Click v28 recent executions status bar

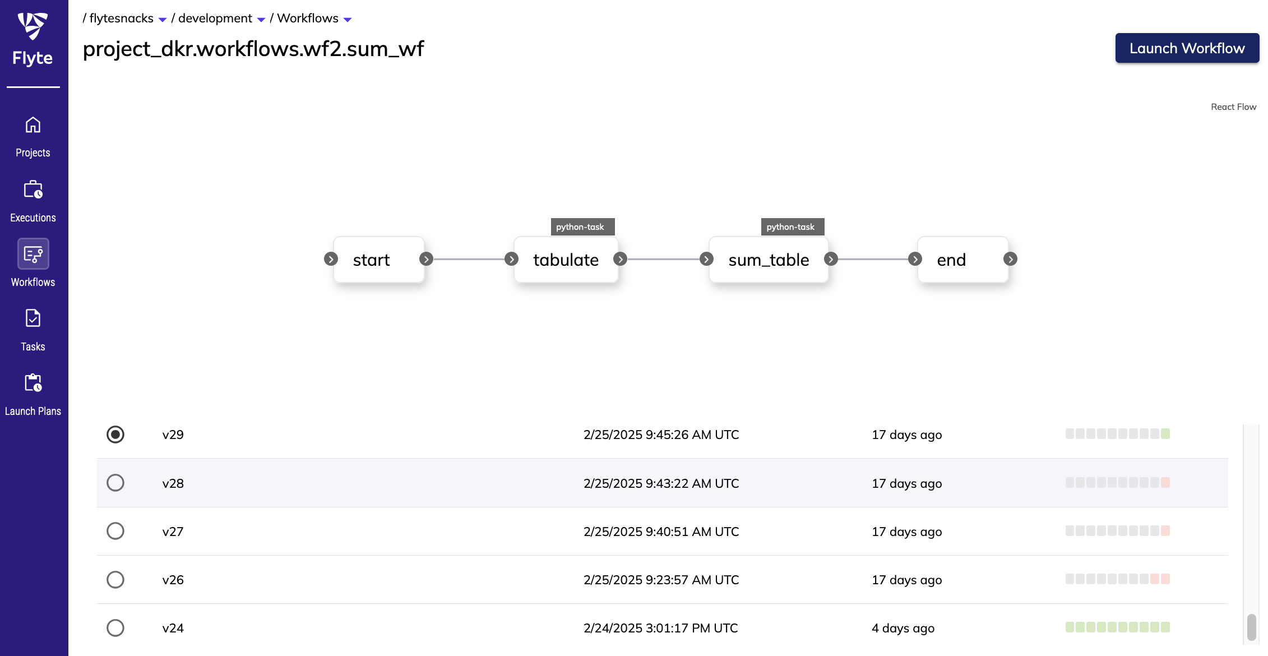tap(1118, 482)
